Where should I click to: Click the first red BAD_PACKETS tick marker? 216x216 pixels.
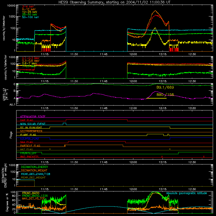tap(162, 157)
